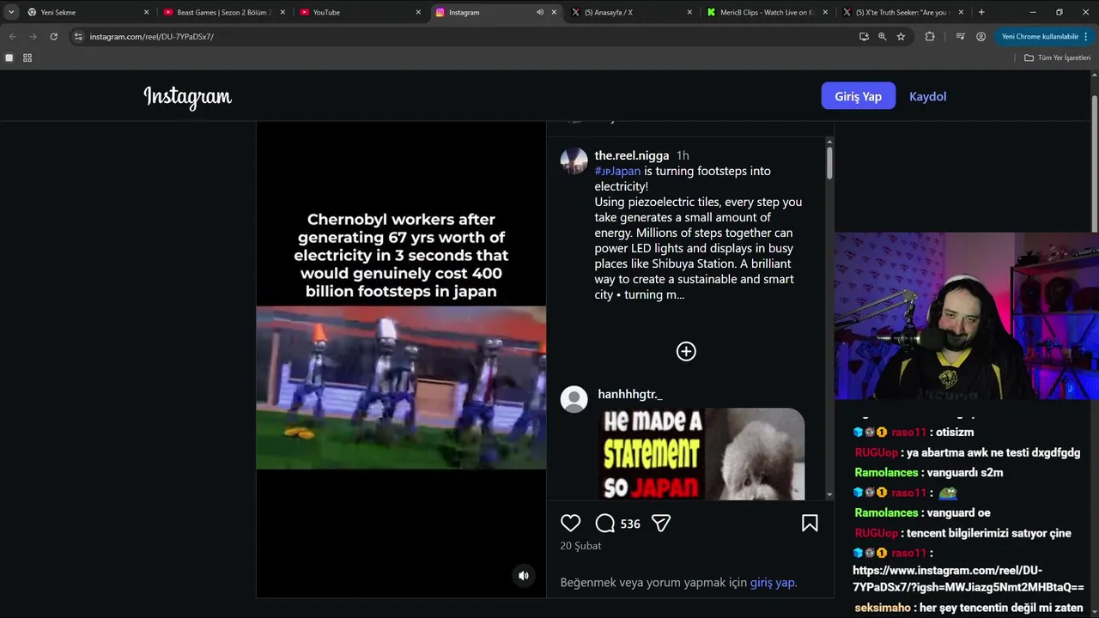Reload the page in Chrome

tap(53, 37)
